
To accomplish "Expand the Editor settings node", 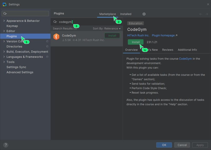I will (4, 31).
